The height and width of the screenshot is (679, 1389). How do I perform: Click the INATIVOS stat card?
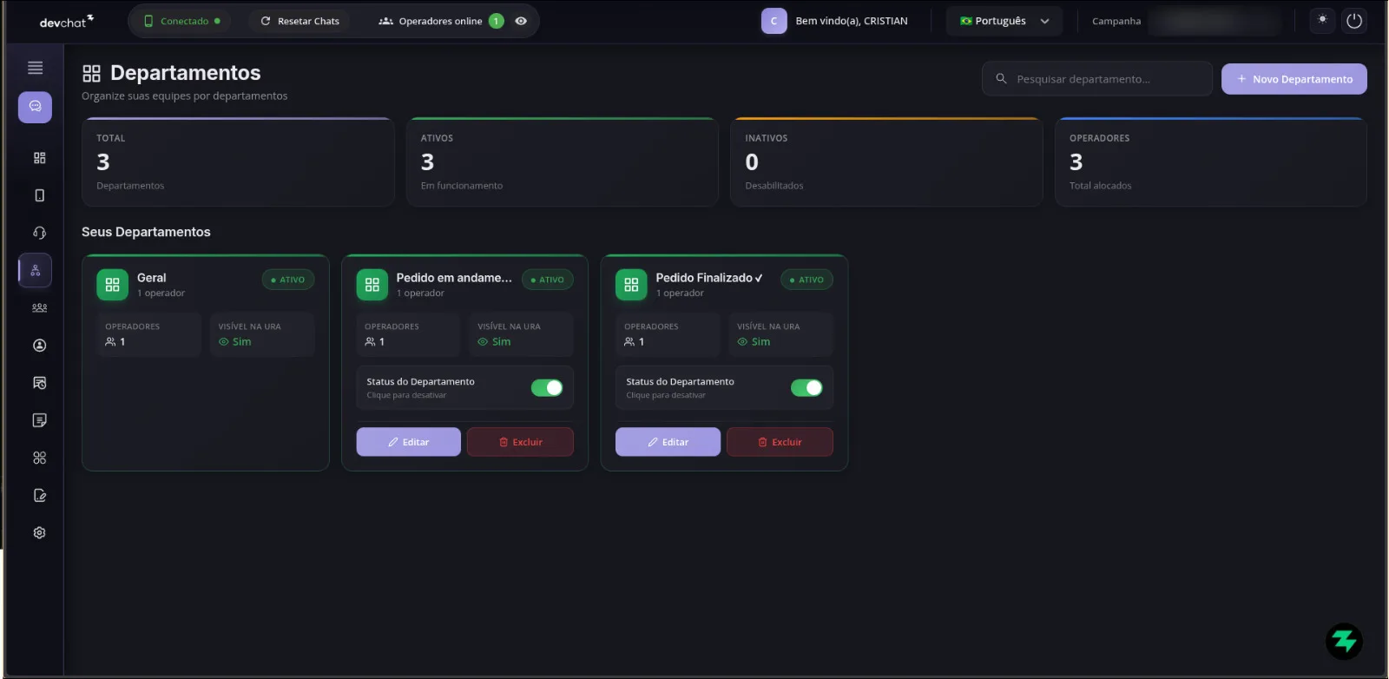pos(886,162)
